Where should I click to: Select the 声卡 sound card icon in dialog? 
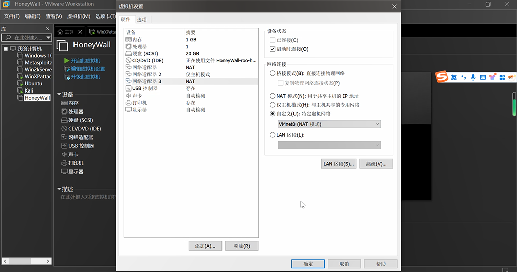point(128,96)
